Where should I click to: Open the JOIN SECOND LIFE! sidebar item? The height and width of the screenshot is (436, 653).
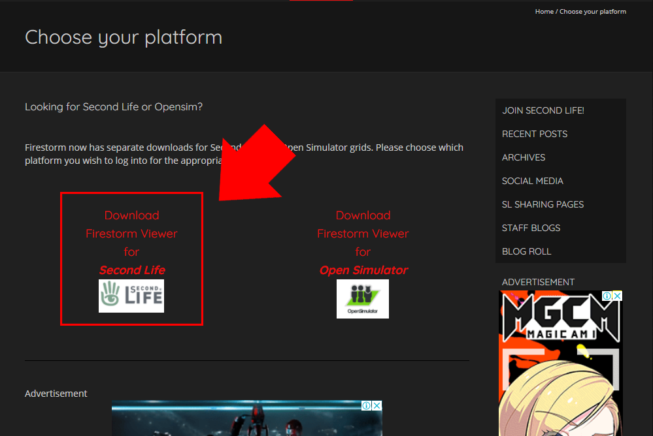coord(543,110)
